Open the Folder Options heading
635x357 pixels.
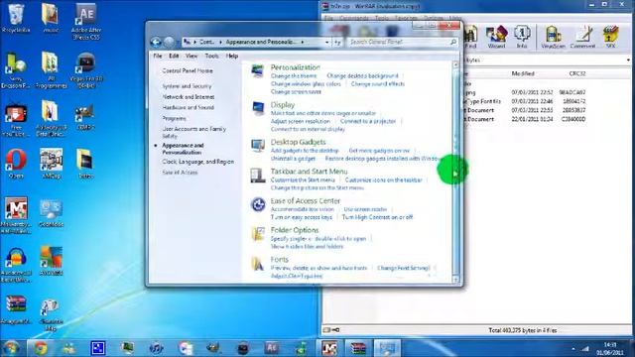pyautogui.click(x=295, y=230)
